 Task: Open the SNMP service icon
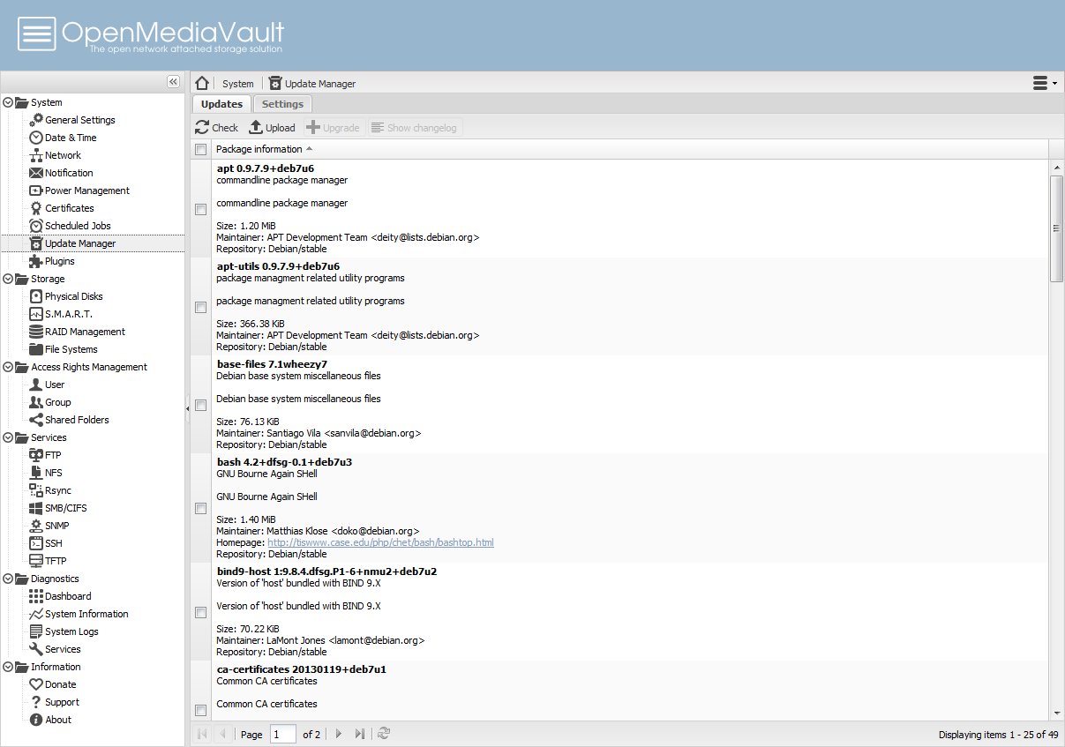click(36, 526)
